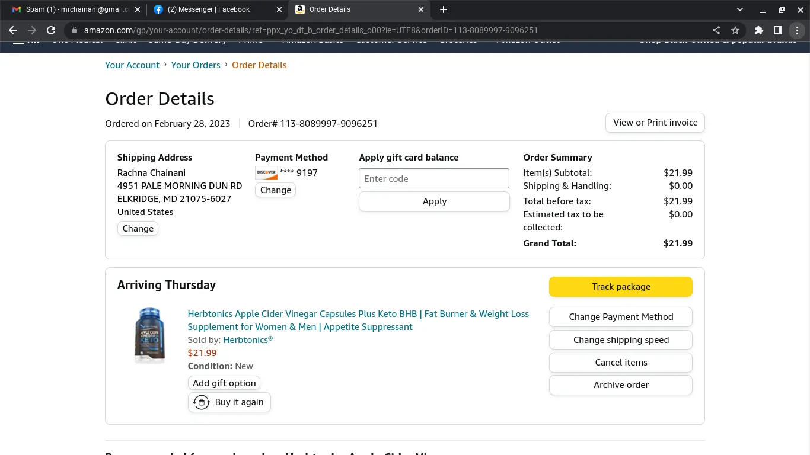
Task: Restore down the Chrome window
Action: point(781,9)
